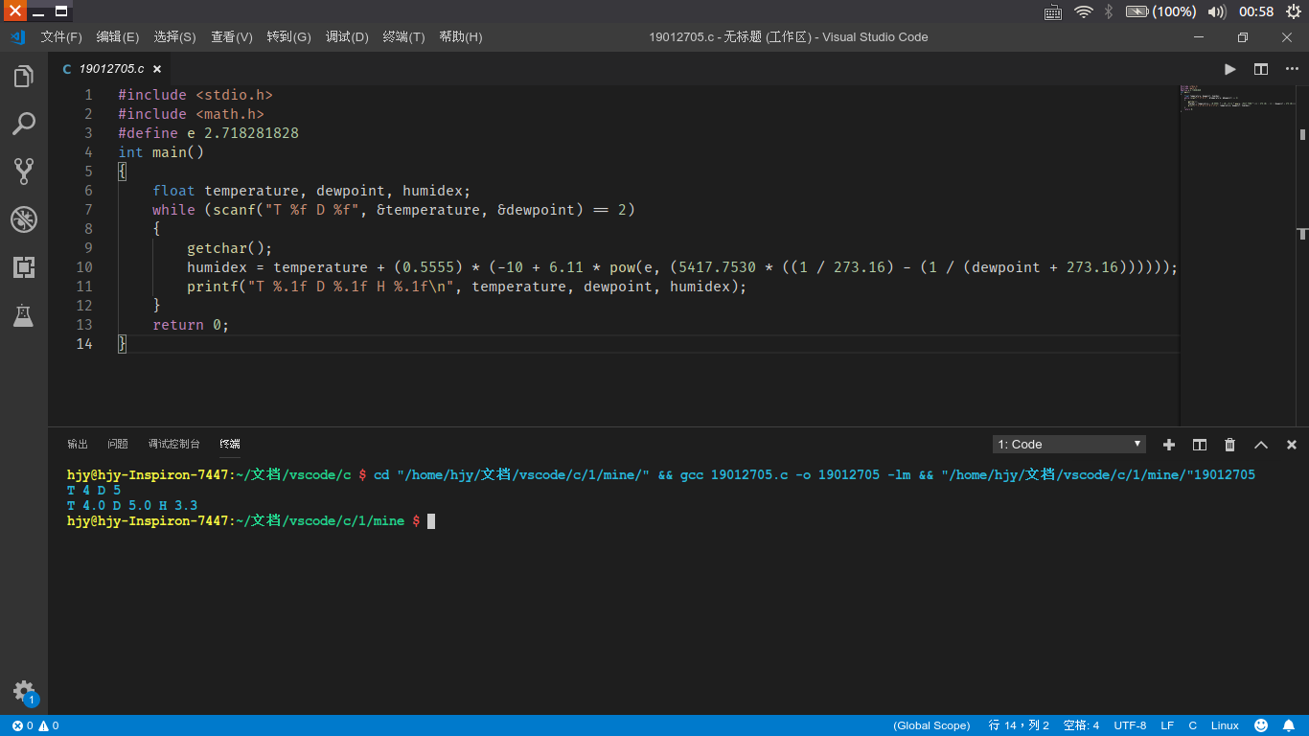Open notifications via the status bar bell
The image size is (1309, 736).
tap(1288, 725)
